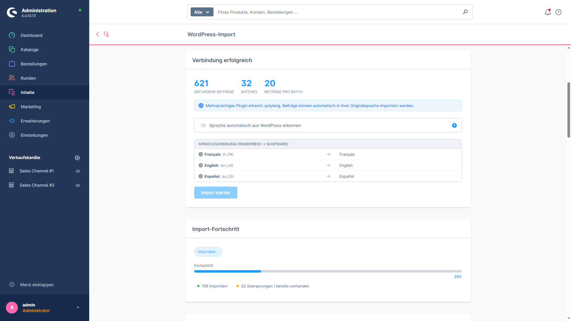Open help tooltip for language detection
The width and height of the screenshot is (571, 321).
pyautogui.click(x=454, y=125)
